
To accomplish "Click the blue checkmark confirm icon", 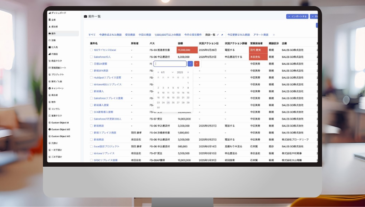I will coord(190,64).
